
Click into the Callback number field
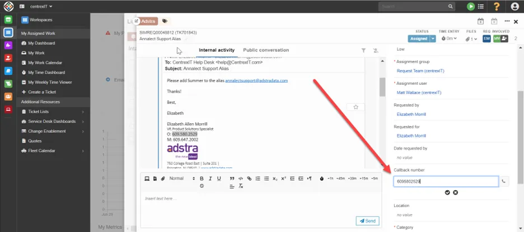click(446, 182)
